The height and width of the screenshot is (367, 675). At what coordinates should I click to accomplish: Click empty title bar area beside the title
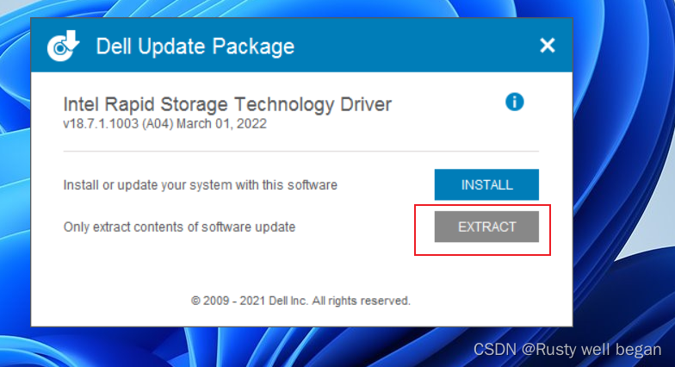(413, 46)
